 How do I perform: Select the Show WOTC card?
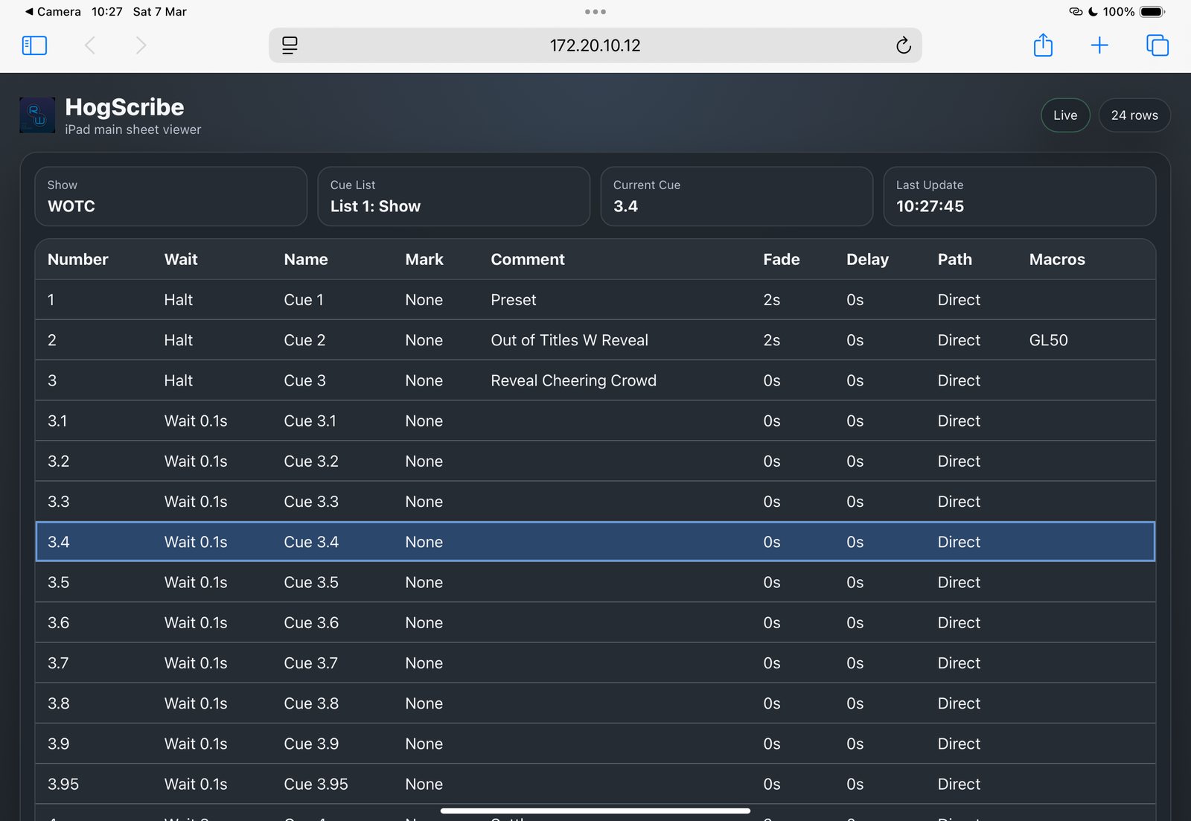[171, 197]
